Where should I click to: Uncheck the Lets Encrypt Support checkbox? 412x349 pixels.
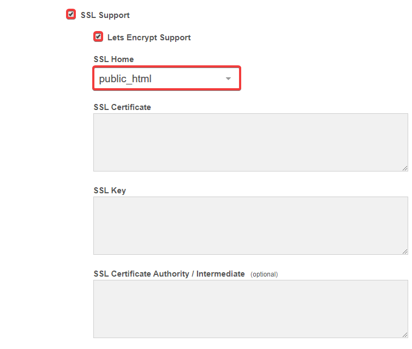click(98, 37)
